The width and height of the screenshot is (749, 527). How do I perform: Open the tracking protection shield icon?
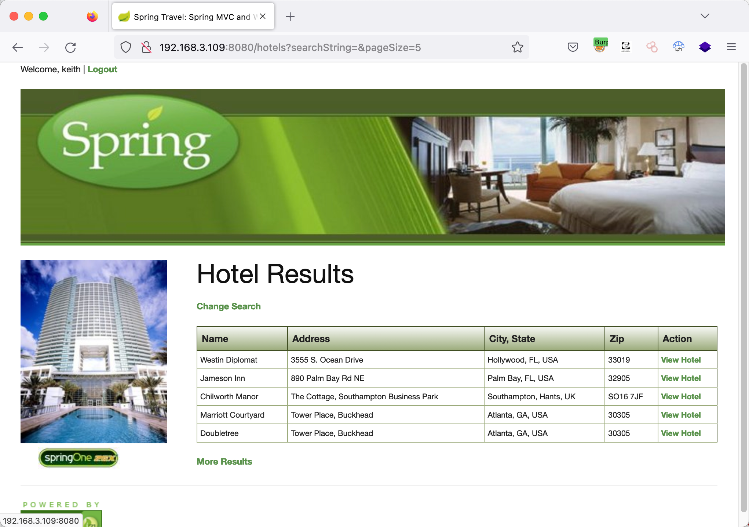pos(126,47)
